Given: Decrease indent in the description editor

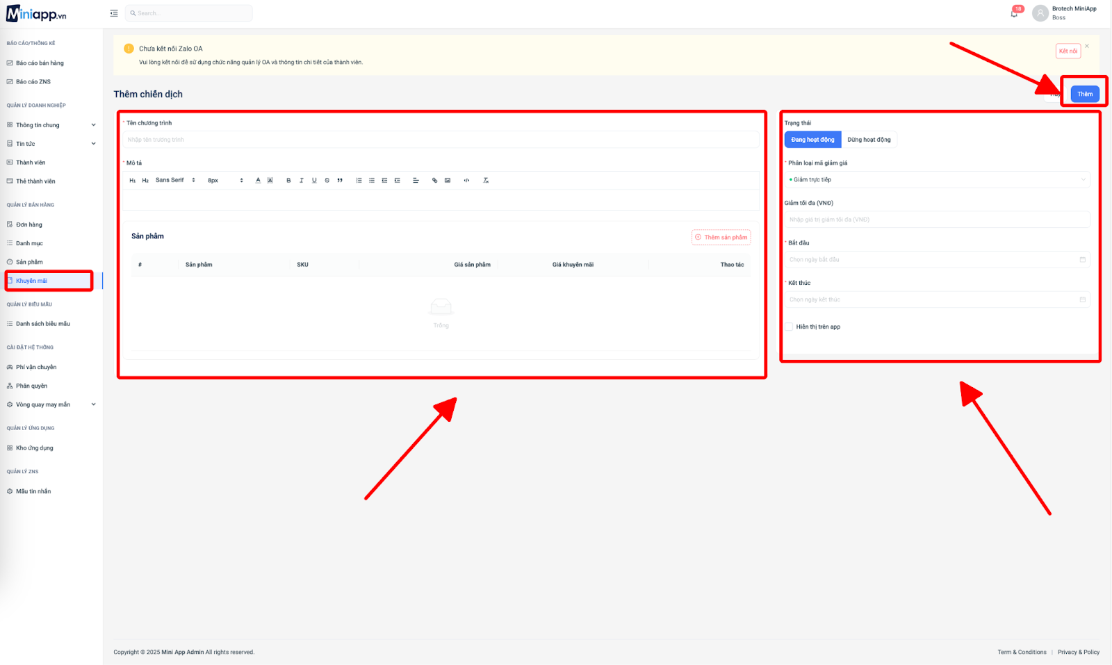Looking at the screenshot, I should coord(384,181).
